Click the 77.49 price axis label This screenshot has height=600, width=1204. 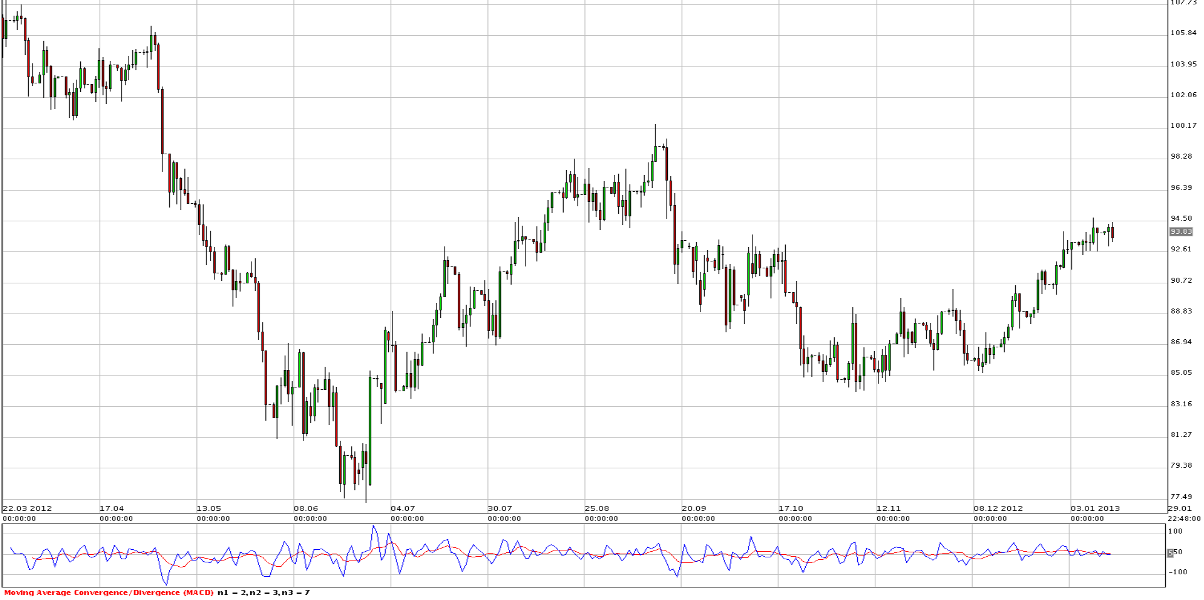click(x=1181, y=497)
